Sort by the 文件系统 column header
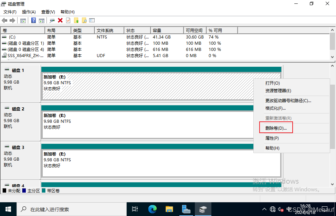This screenshot has height=216, width=336. 109,30
